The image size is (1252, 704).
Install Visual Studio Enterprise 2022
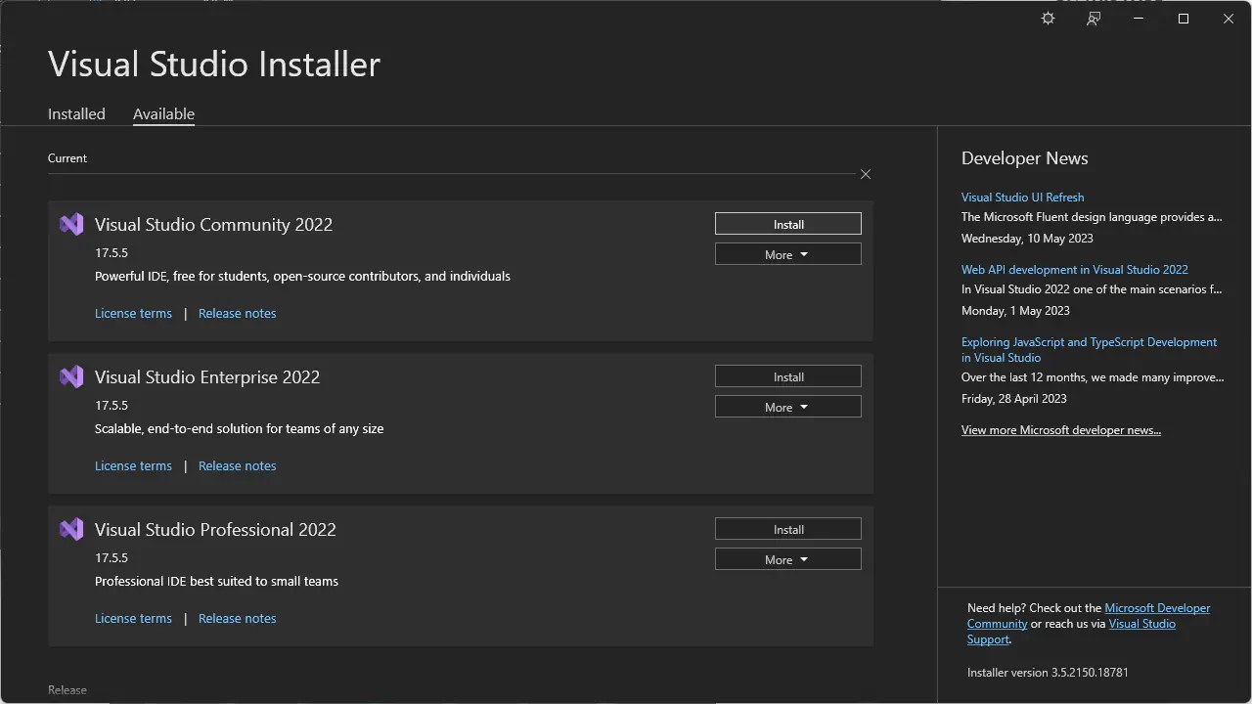[788, 376]
